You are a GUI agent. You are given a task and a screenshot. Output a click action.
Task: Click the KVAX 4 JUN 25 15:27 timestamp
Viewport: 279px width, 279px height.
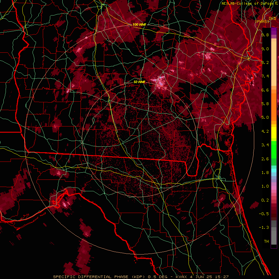coord(202,277)
